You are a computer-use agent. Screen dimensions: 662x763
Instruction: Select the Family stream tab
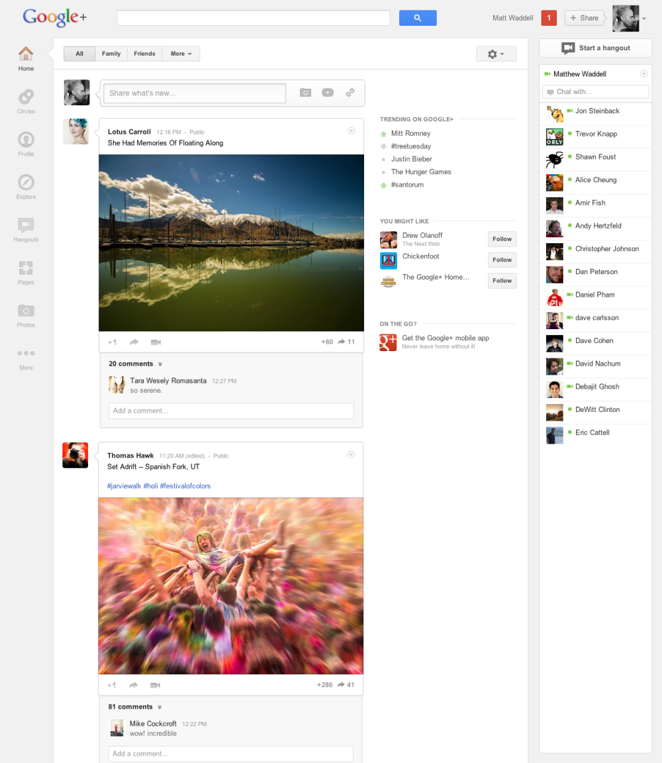point(111,54)
